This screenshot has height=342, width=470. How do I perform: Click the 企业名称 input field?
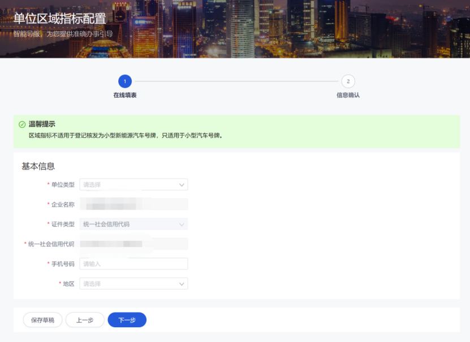coord(133,205)
